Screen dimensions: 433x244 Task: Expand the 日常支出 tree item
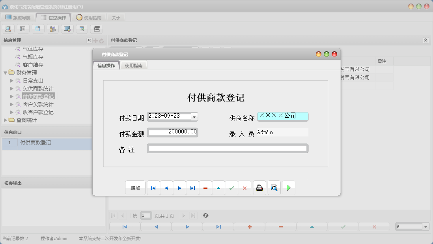point(12,80)
